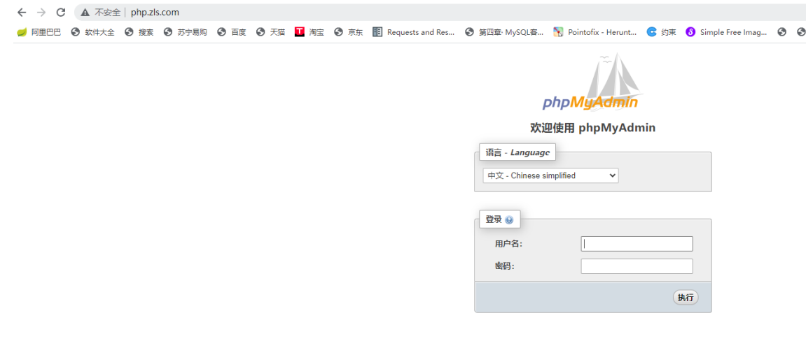The height and width of the screenshot is (348, 806).
Task: Focus the 密码 password field
Action: point(637,266)
